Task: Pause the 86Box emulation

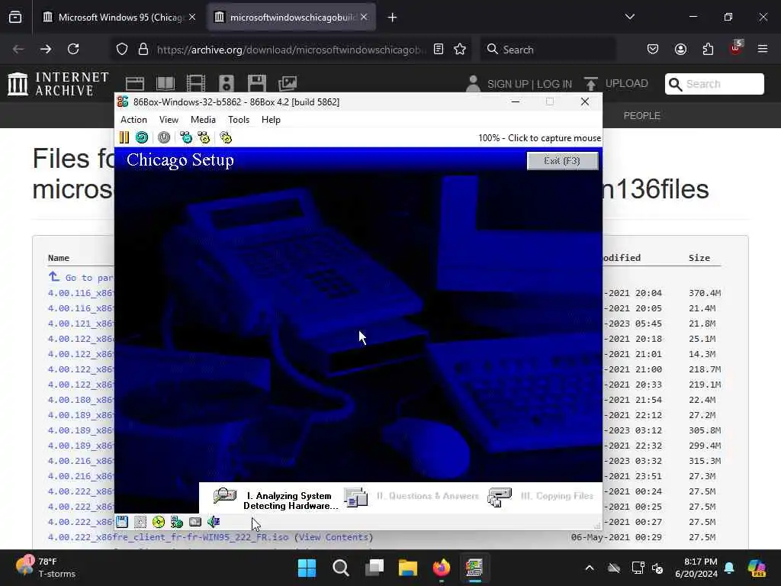Action: pos(124,137)
